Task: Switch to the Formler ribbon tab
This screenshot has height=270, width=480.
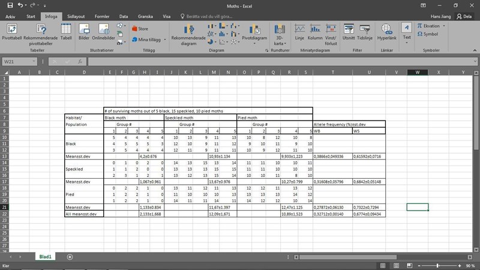Action: click(103, 17)
